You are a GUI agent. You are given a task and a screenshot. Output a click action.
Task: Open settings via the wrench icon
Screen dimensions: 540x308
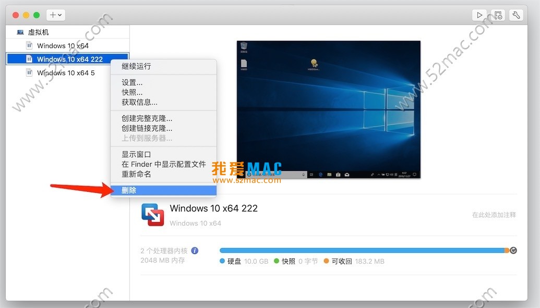point(516,15)
